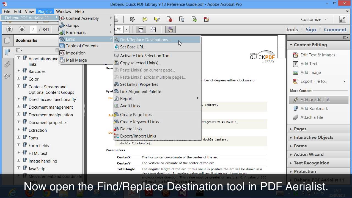The width and height of the screenshot is (352, 198).
Task: Click Add Bookmark tool
Action: point(310,108)
